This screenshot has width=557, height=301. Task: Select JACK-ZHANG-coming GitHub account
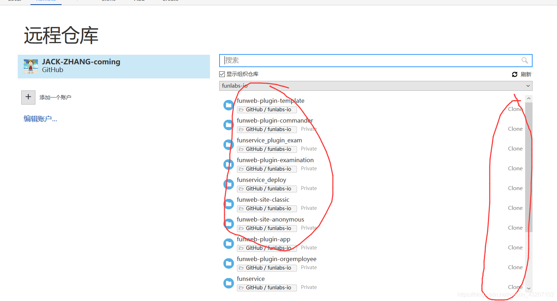click(114, 66)
